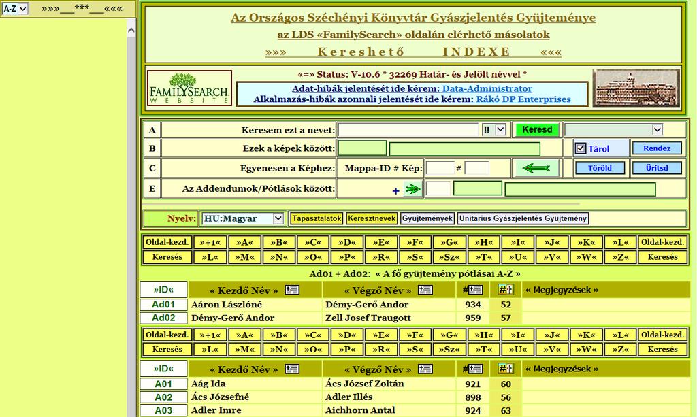The image size is (697, 417).
Task: Click the Kép number input box
Action: (x=476, y=168)
